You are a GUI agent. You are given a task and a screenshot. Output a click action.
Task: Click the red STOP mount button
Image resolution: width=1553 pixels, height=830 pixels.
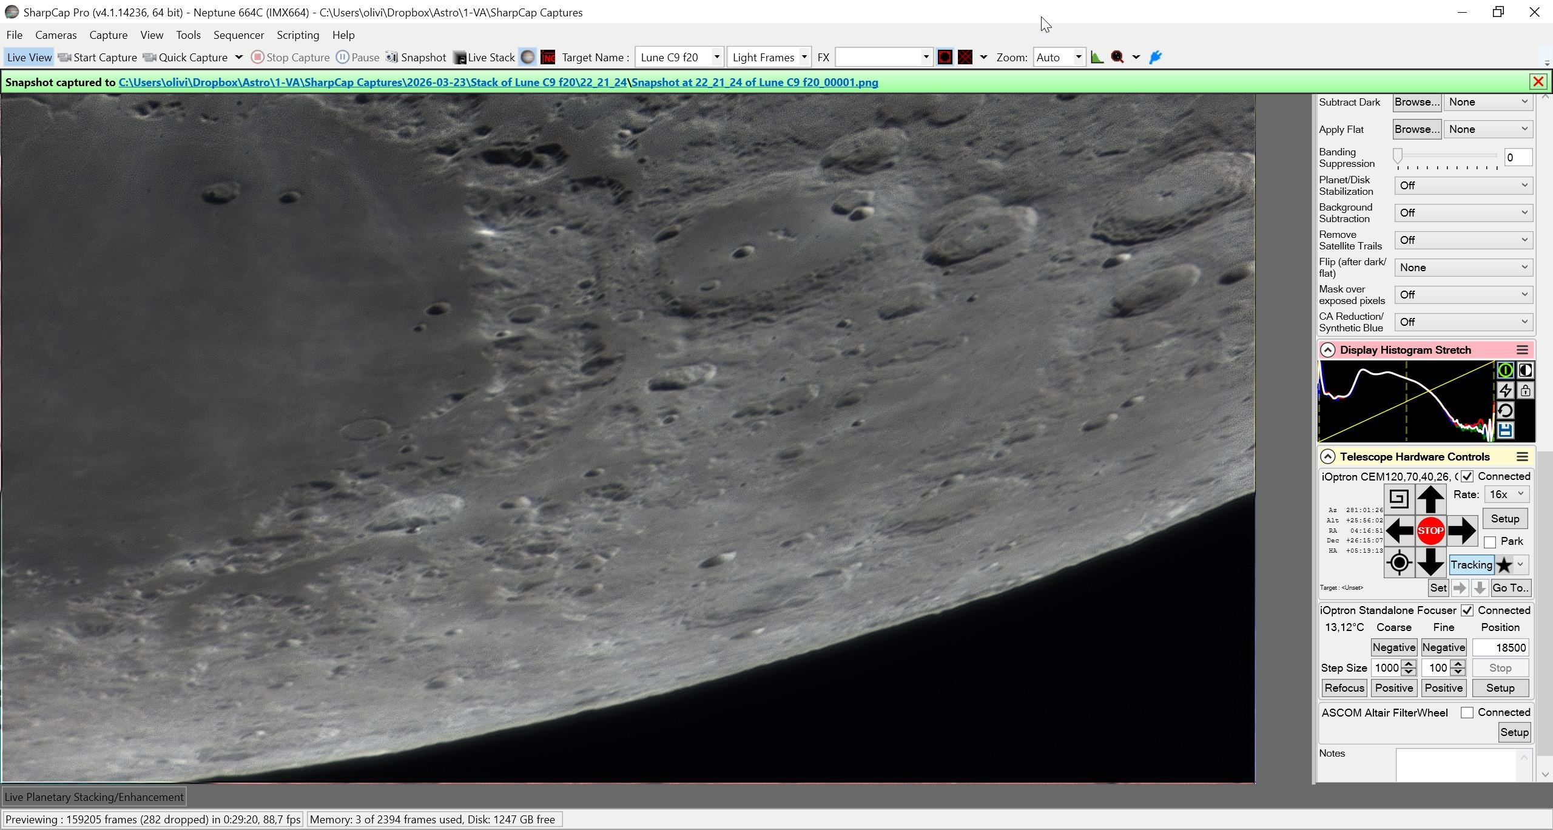point(1430,530)
